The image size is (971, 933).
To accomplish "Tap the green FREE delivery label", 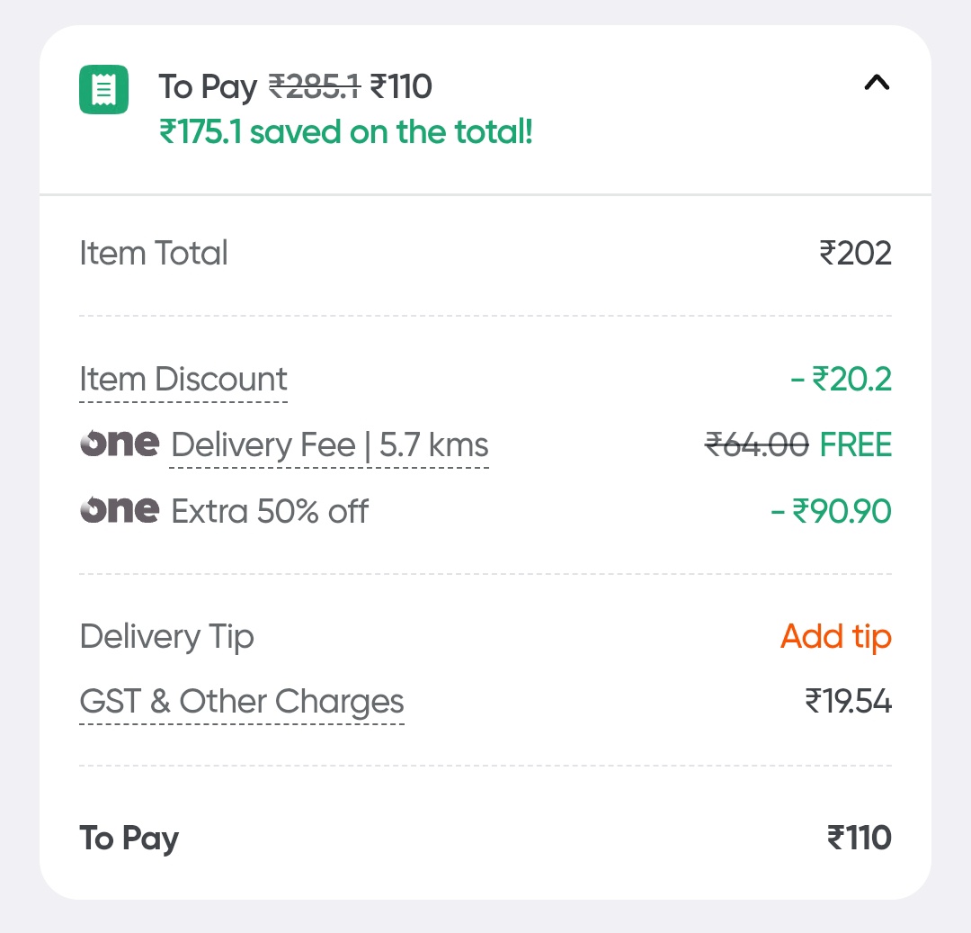I will (856, 444).
